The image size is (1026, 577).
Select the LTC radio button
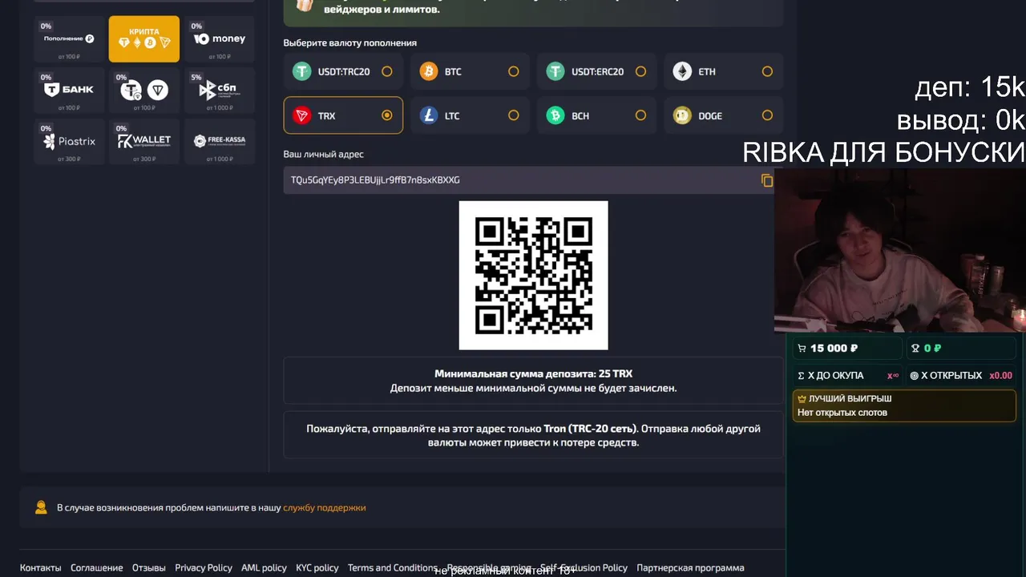tap(514, 115)
